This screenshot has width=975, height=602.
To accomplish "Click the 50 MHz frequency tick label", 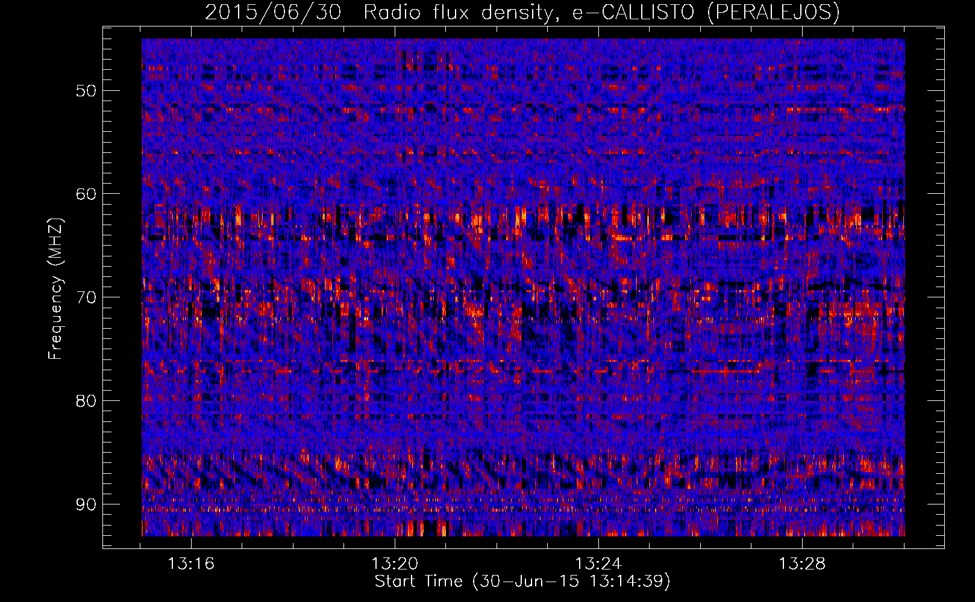I will (x=86, y=91).
